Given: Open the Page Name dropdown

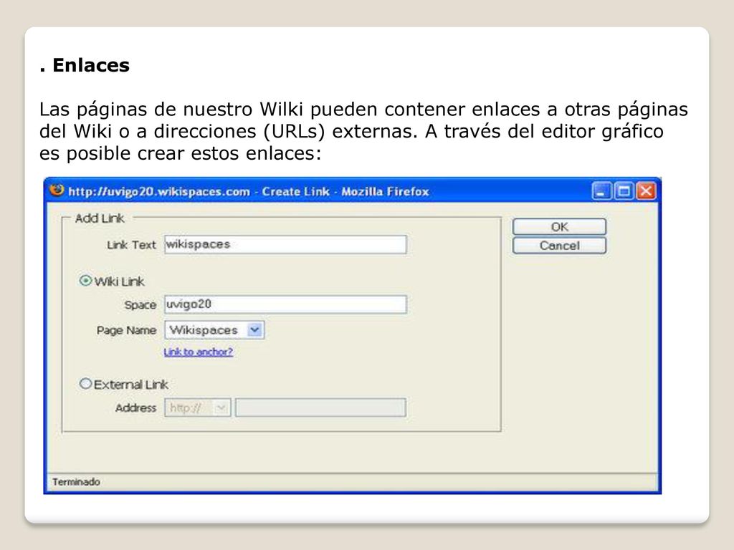Looking at the screenshot, I should (214, 330).
